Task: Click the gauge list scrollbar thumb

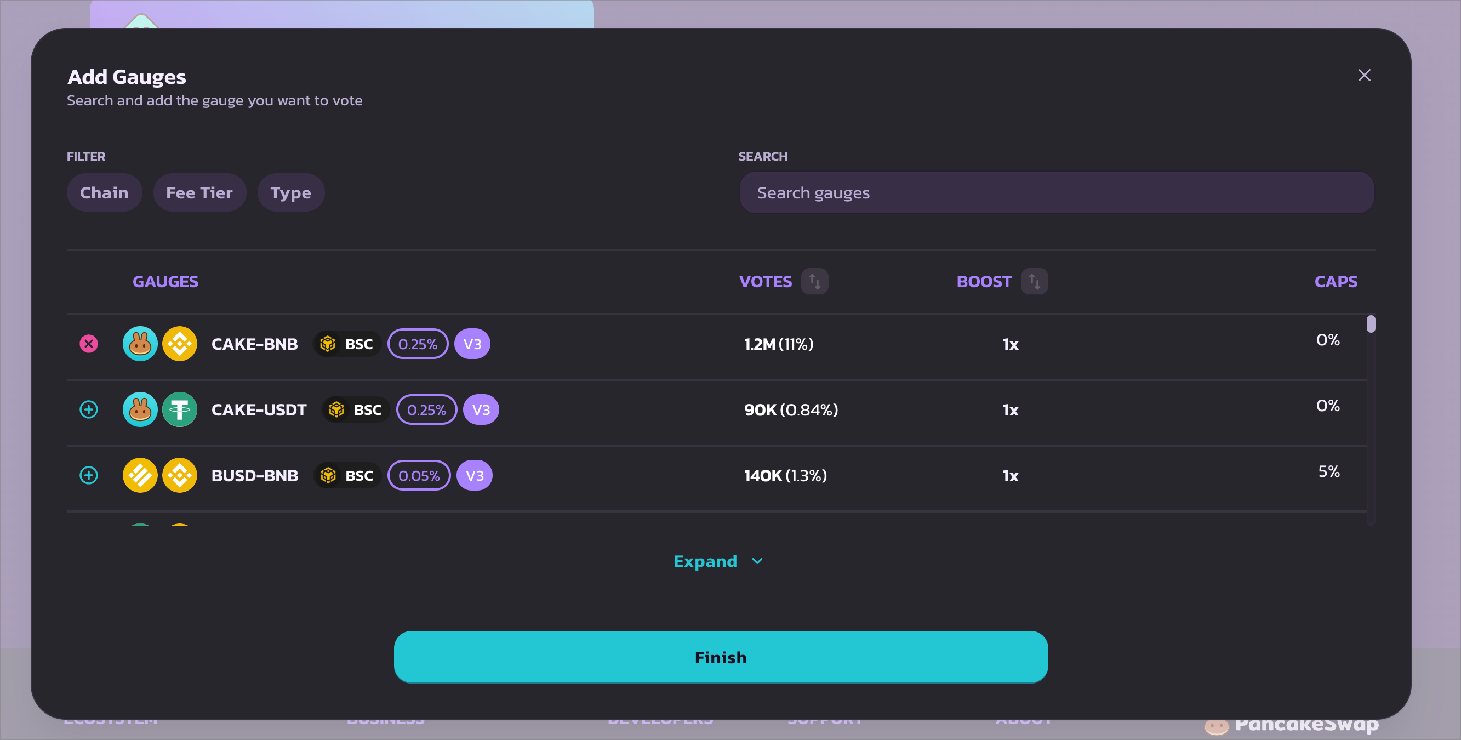Action: [1371, 324]
